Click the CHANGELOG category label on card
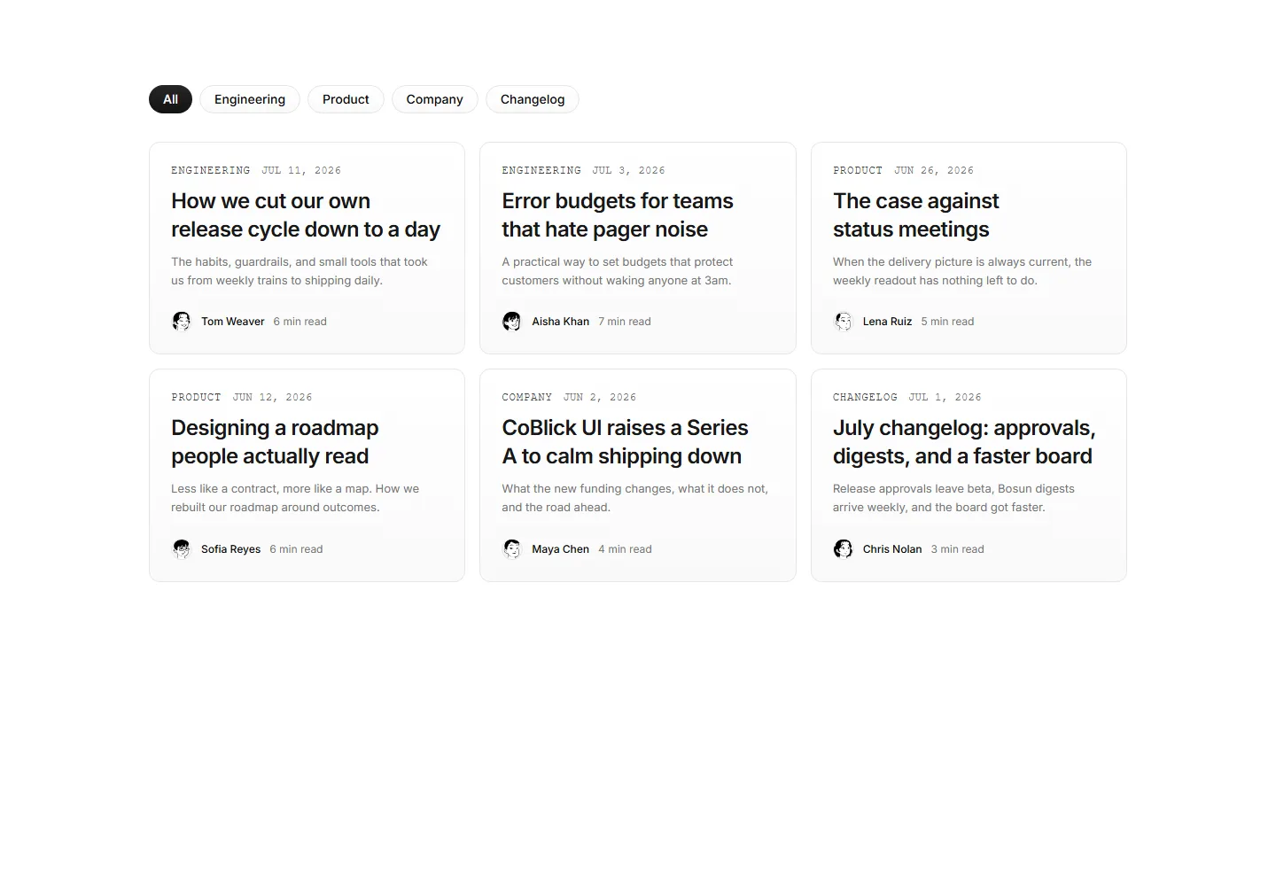The width and height of the screenshot is (1276, 886). (865, 397)
